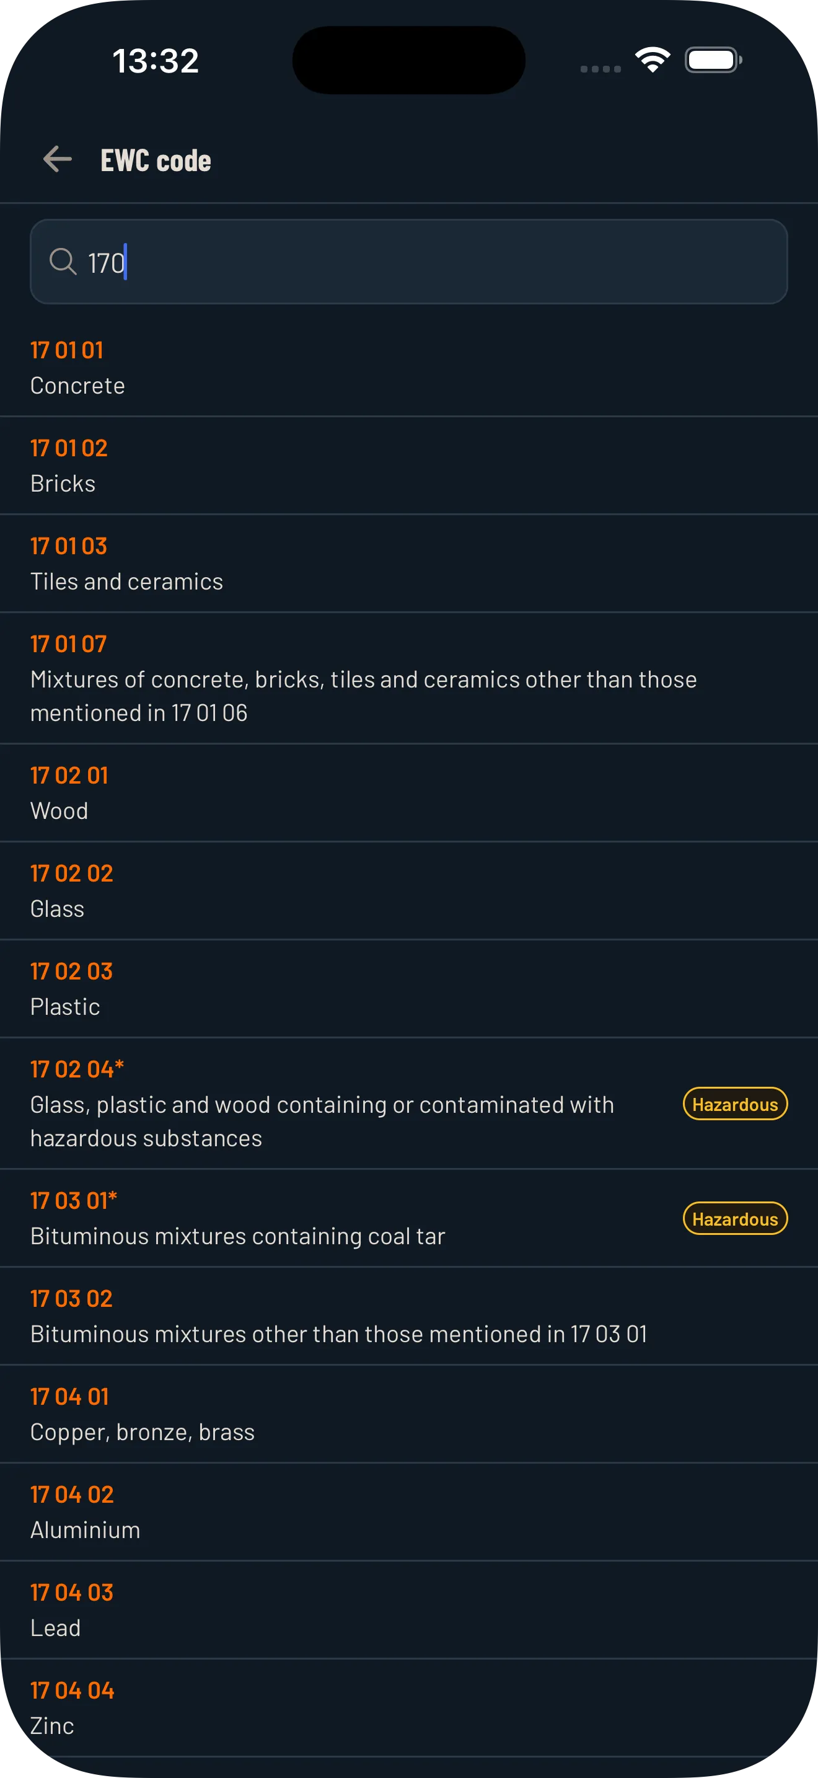This screenshot has width=818, height=1778.
Task: Choose 17 03 02 Bituminous mixtures other
Action: pos(409,1316)
